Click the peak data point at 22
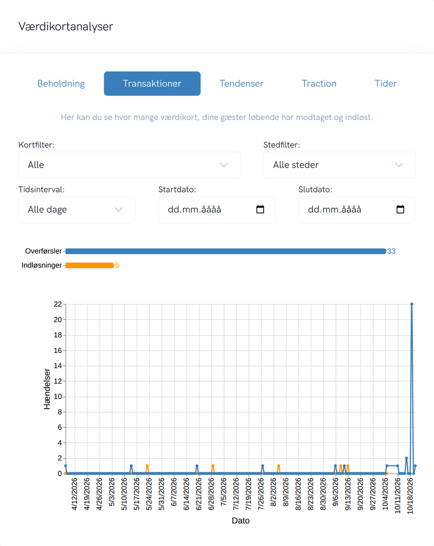This screenshot has height=546, width=434. click(x=412, y=304)
